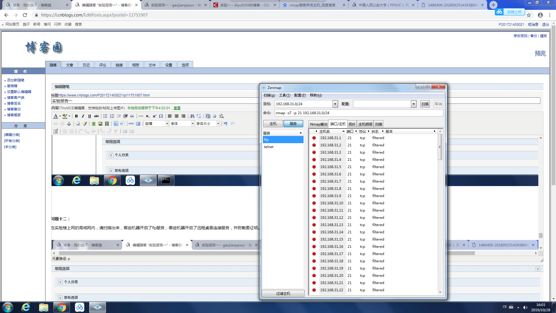Switch to the Nmap输出 tab
This screenshot has height=313, width=556.
318,124
